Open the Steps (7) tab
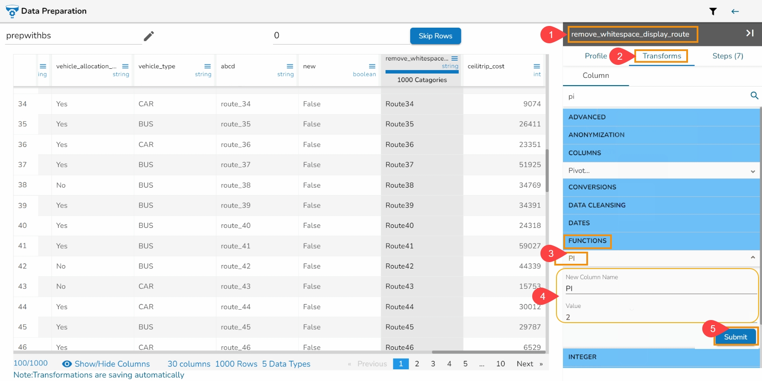Screen dimensions: 762x381 (727, 56)
